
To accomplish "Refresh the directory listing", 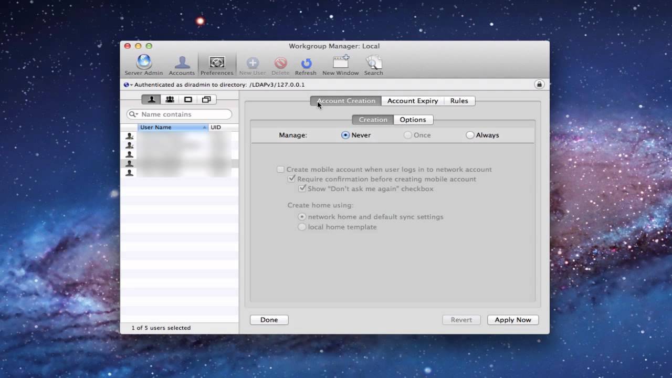I will pyautogui.click(x=306, y=66).
